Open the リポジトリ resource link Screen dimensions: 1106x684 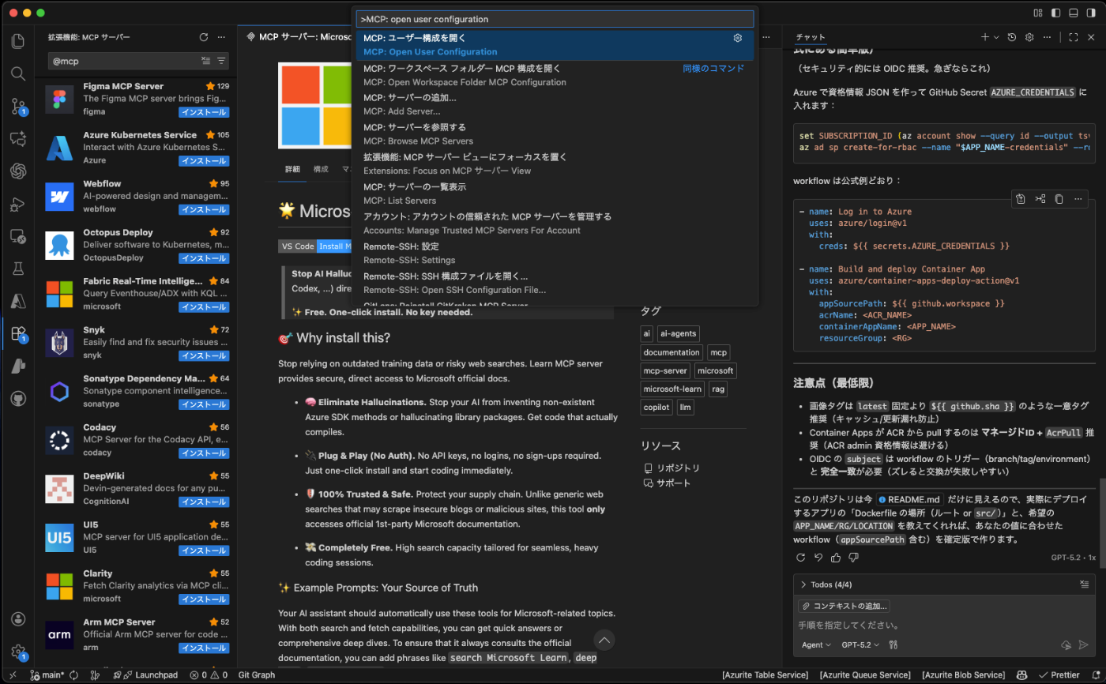[672, 468]
